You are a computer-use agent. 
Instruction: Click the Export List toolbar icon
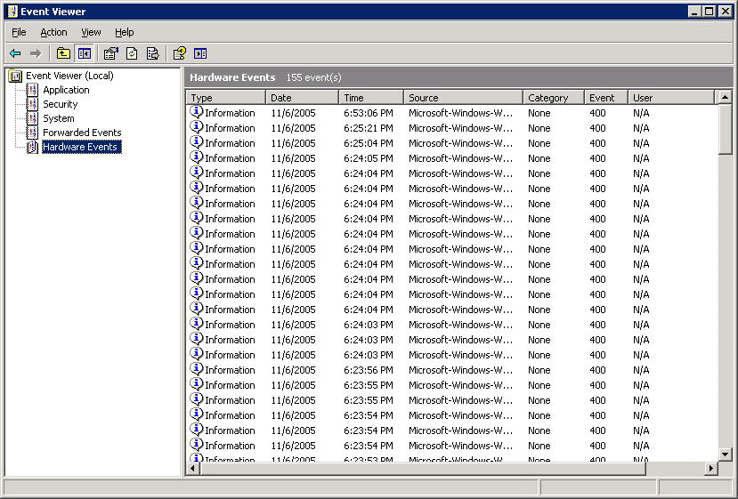click(152, 53)
